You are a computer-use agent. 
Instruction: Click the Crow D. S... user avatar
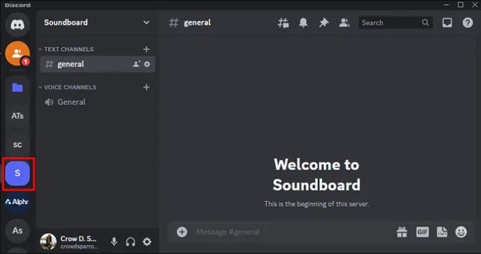point(49,241)
